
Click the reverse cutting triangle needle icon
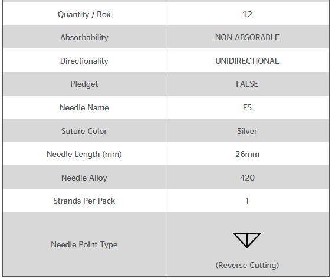(247, 240)
